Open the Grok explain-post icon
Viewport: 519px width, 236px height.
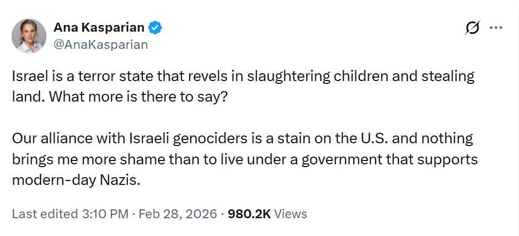point(472,28)
